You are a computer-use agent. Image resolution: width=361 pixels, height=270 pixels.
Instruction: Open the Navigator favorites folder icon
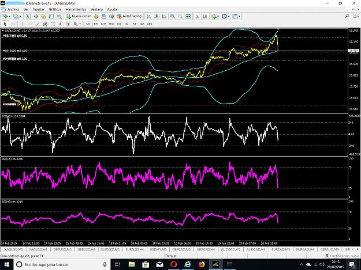click(43, 16)
